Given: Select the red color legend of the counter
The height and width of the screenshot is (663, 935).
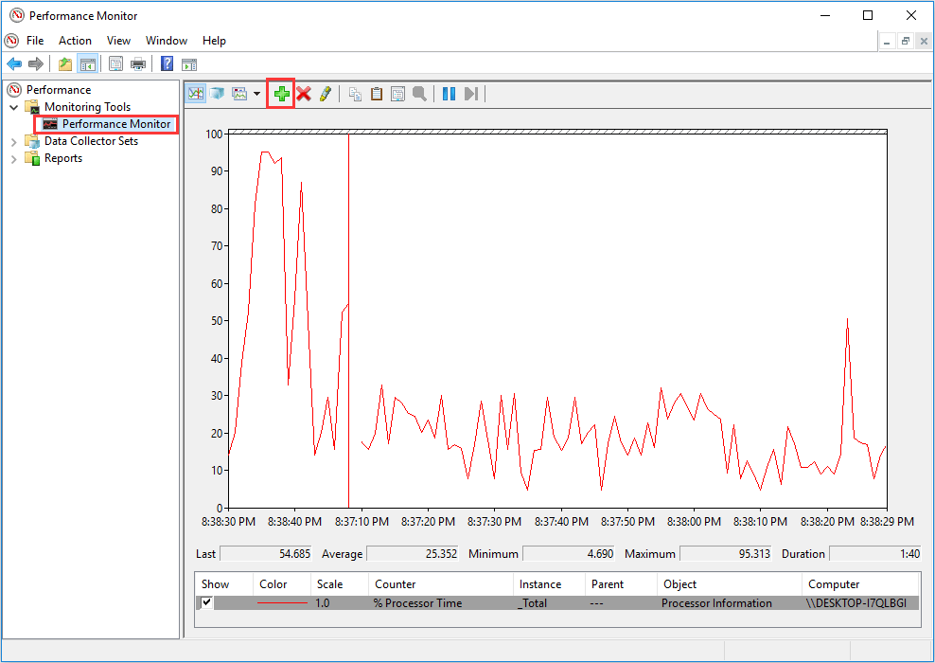Looking at the screenshot, I should coord(281,602).
